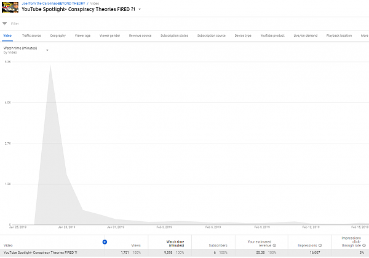Click the Video breadcrumb text
Screen dimensions: 369x258
95,3
